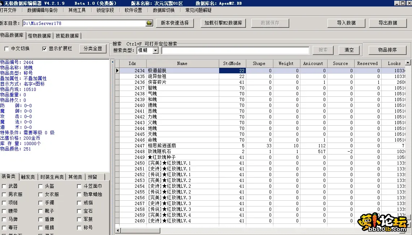The height and width of the screenshot is (235, 412).
Task: Open the 软件设置 menu
Action: 133,10
